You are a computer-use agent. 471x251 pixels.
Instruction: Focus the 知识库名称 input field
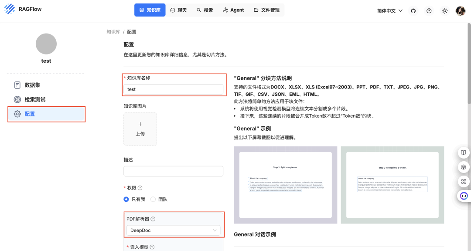[173, 89]
